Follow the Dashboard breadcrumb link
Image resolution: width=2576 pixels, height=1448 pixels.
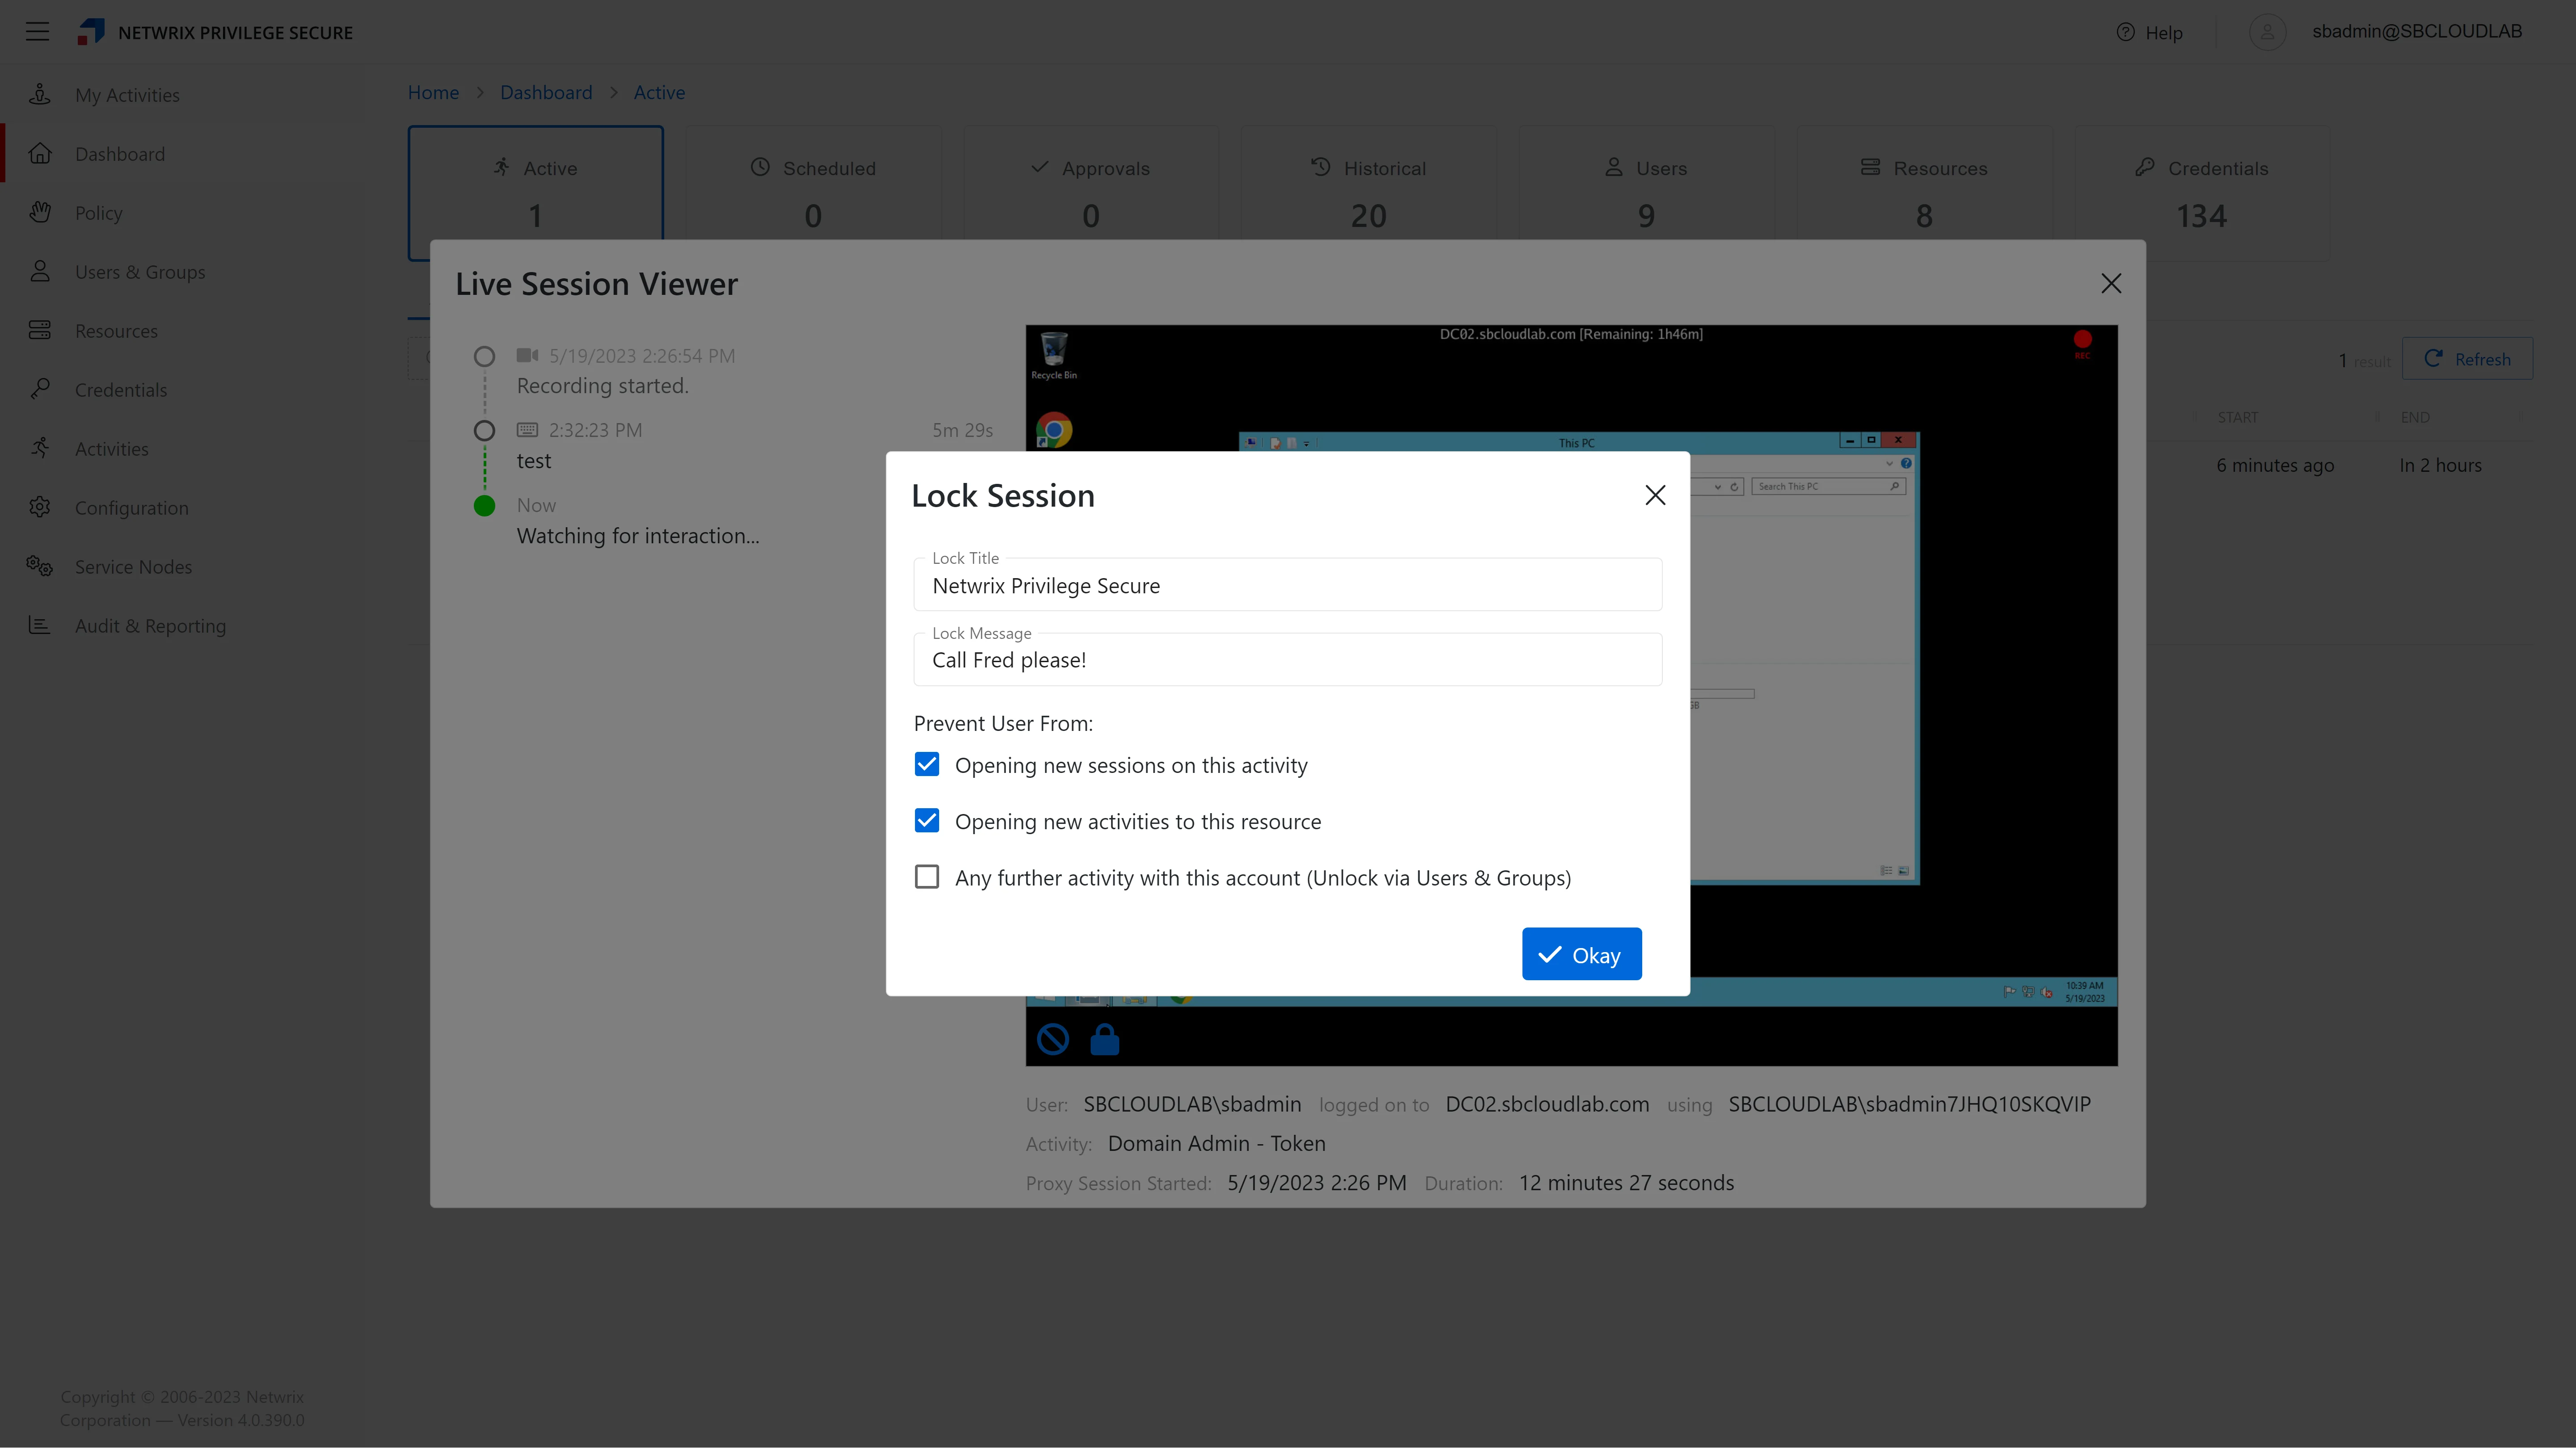click(x=546, y=93)
